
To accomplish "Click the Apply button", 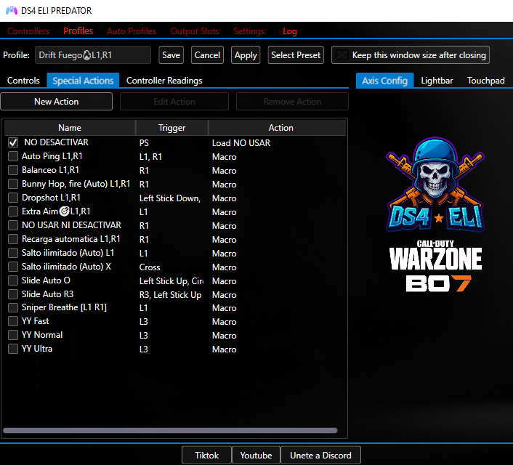I will coord(246,55).
